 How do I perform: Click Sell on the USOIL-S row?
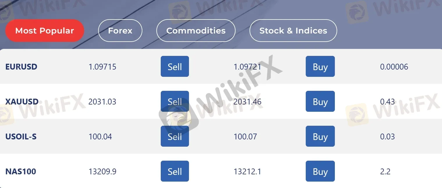pos(175,136)
